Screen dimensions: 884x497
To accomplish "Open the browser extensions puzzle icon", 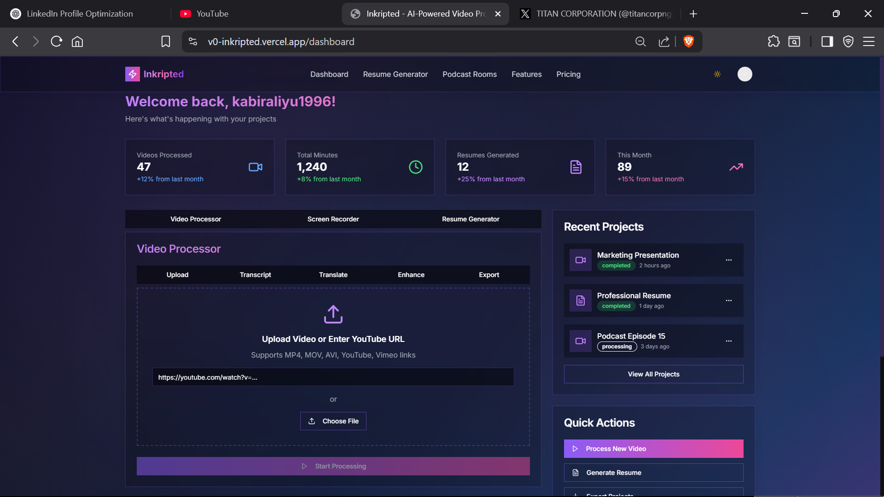I will (774, 41).
